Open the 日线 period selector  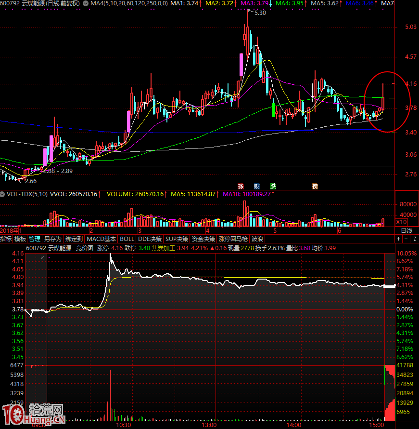[406, 230]
